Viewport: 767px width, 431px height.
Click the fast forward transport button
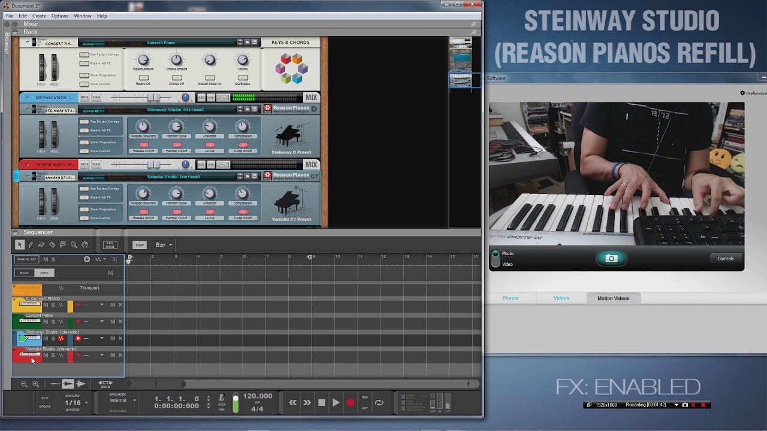(307, 403)
